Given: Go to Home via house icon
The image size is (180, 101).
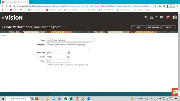Looking at the screenshot, I should [x=151, y=17].
